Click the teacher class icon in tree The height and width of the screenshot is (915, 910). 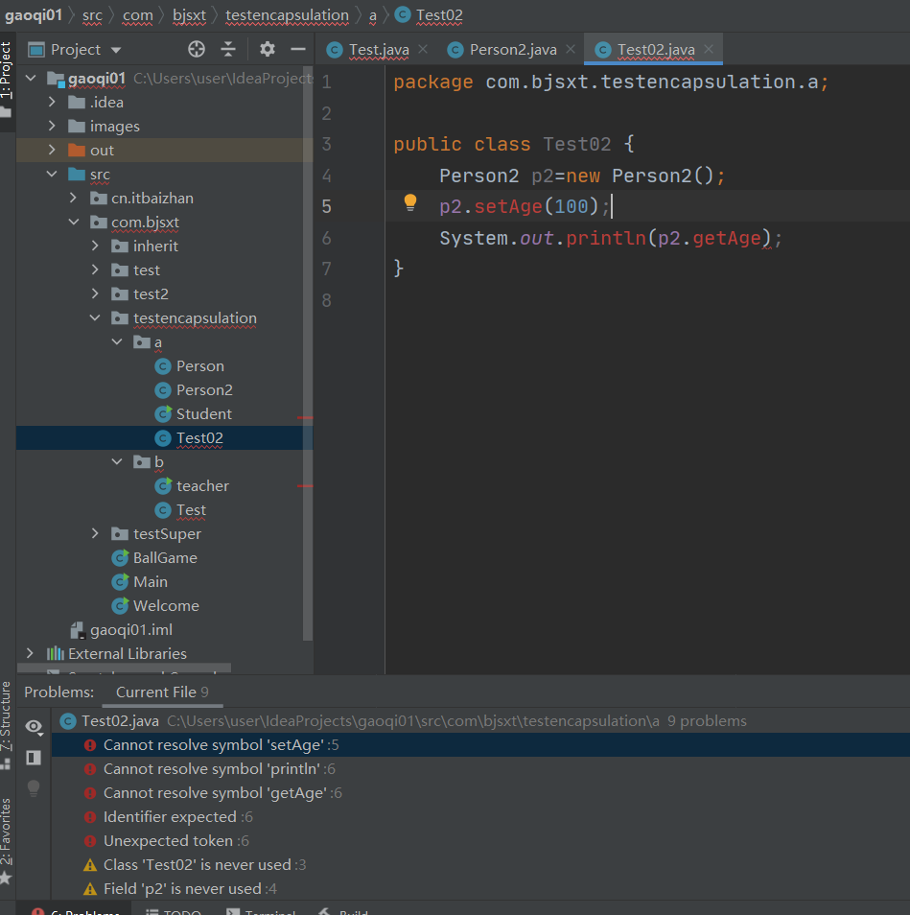[163, 485]
